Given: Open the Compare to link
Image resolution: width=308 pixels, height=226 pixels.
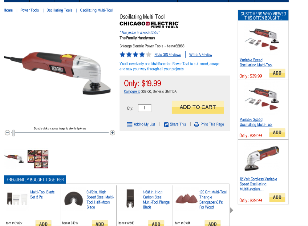Looking at the screenshot, I should tap(132, 92).
